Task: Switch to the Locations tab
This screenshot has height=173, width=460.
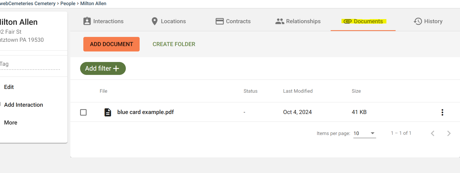Action: click(x=168, y=21)
